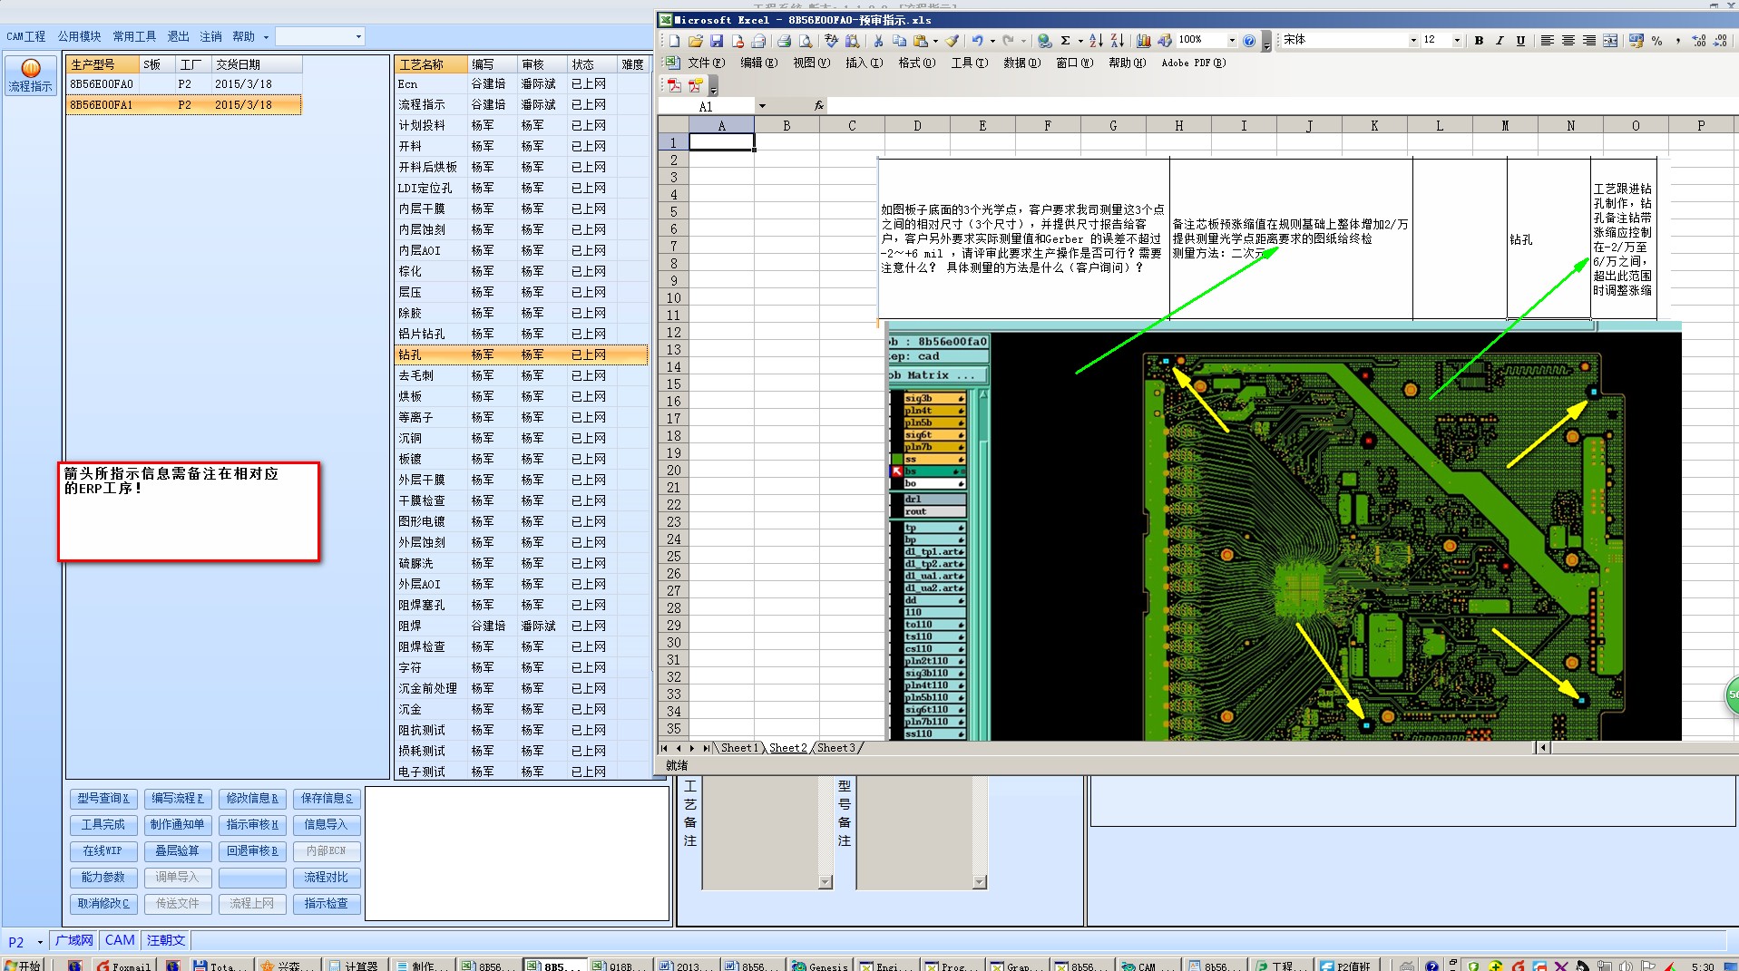Open Excel print preview
Image resolution: width=1739 pixels, height=971 pixels.
click(x=805, y=41)
